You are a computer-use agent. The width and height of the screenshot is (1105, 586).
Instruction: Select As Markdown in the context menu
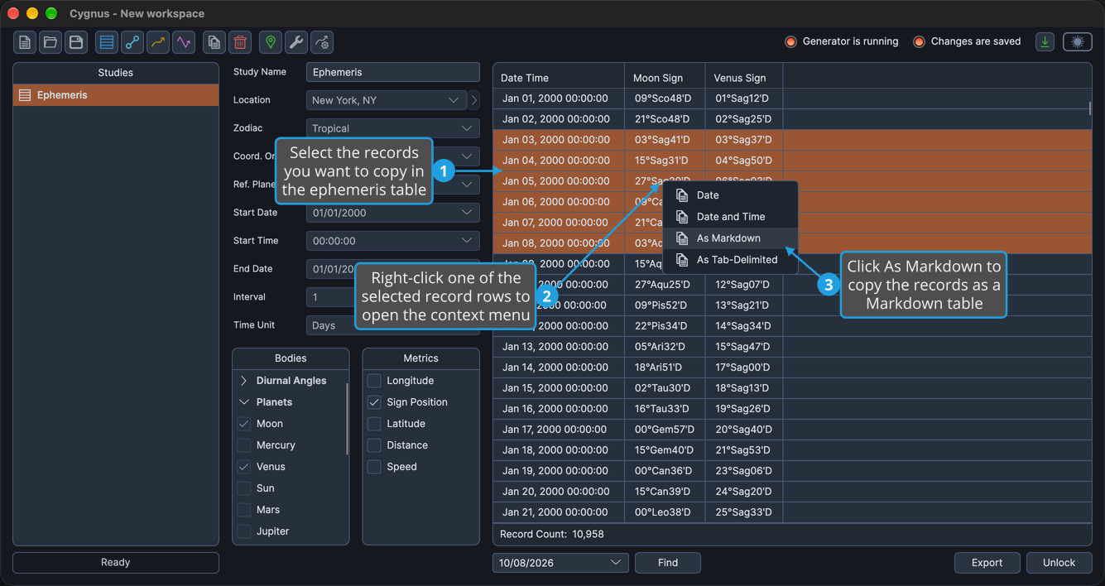point(730,238)
